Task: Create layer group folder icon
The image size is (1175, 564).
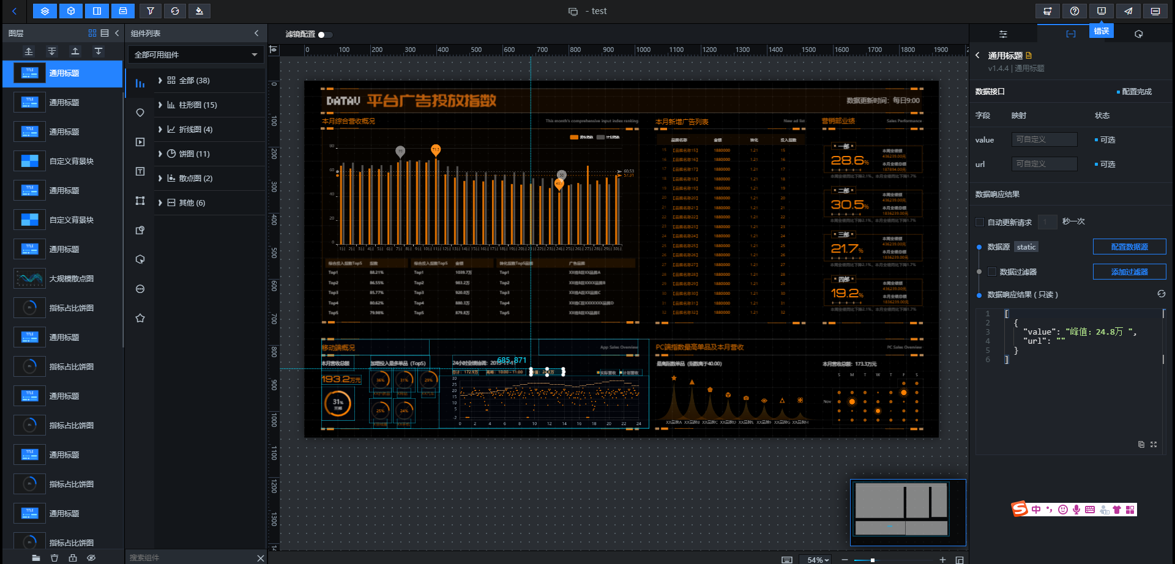Action: click(x=36, y=558)
